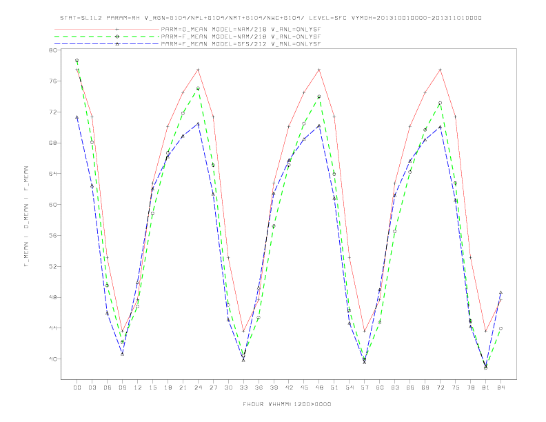Click x-axis tick label 24
The height and width of the screenshot is (422, 546).
click(198, 388)
